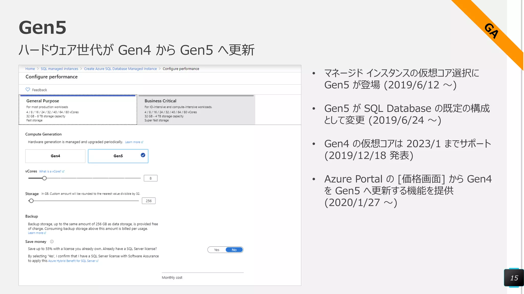Click the Gen5 slide title
Image resolution: width=524 pixels, height=294 pixels.
point(42,27)
